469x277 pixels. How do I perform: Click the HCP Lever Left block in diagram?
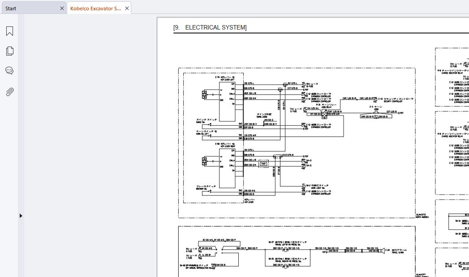coord(227,101)
